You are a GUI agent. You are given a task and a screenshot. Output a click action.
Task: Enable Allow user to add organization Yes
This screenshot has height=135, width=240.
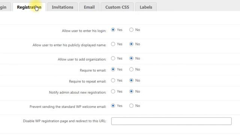113,58
